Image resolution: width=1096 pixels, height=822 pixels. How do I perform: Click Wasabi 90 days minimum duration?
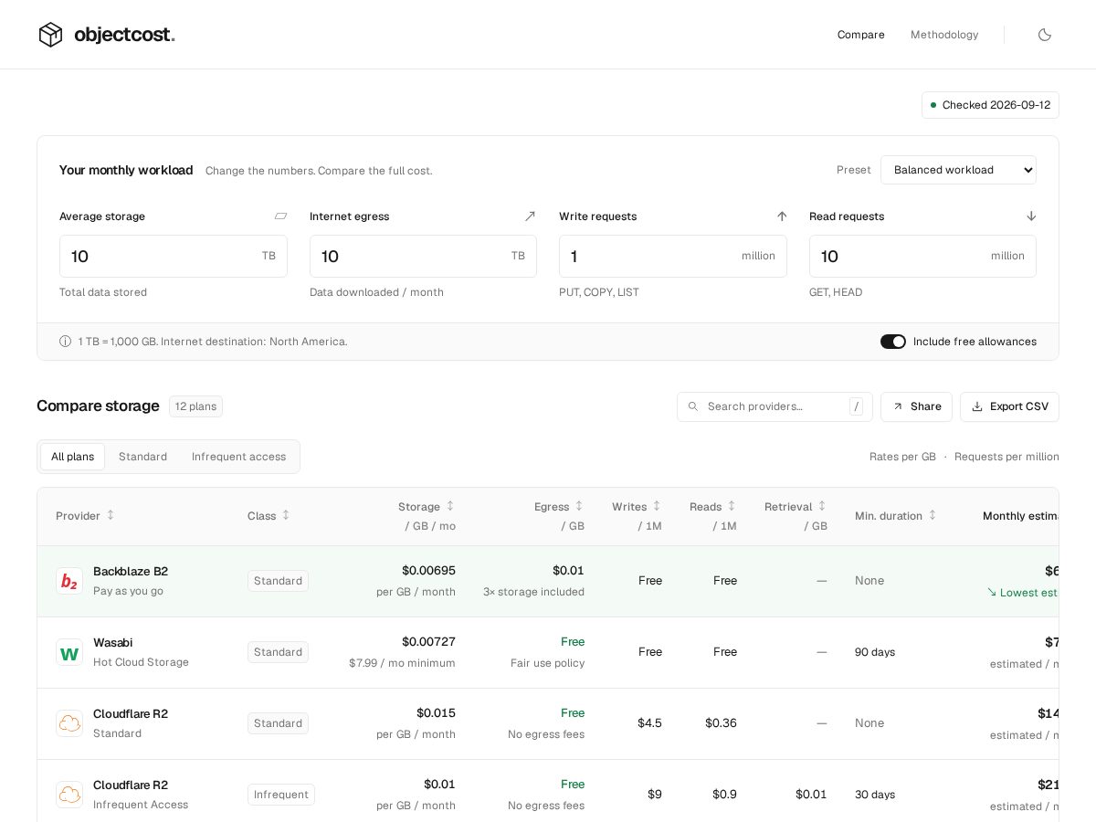[875, 652]
